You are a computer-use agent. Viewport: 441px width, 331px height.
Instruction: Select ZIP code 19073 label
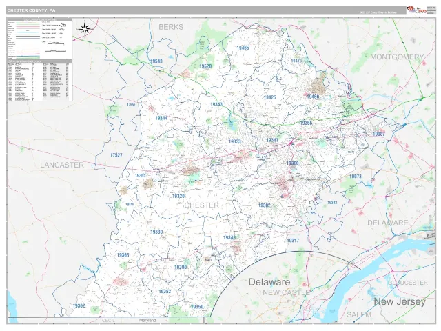coord(356,177)
